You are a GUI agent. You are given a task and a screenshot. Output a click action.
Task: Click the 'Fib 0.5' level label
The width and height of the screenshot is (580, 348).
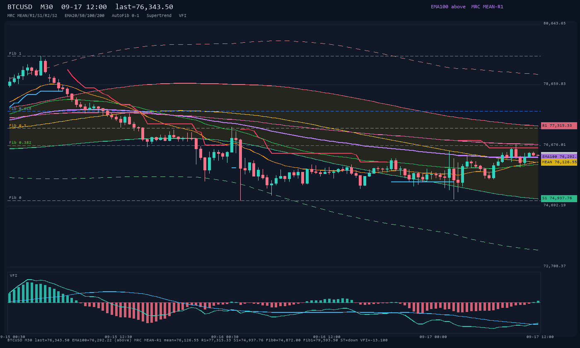[x=18, y=126]
